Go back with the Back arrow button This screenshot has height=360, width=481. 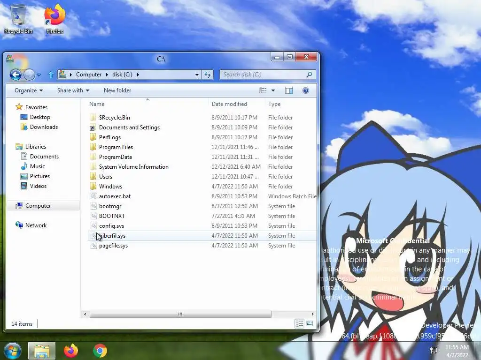(16, 75)
